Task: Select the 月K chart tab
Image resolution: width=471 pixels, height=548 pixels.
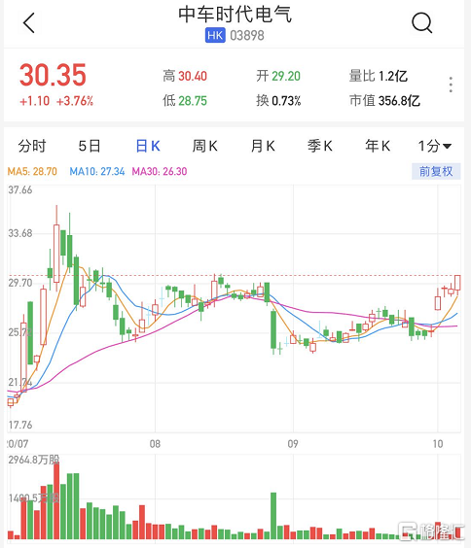Action: tap(263, 146)
